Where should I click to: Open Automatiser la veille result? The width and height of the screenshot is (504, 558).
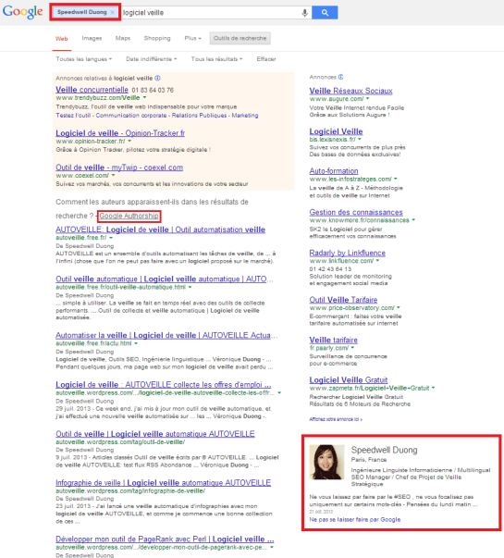pyautogui.click(x=166, y=335)
